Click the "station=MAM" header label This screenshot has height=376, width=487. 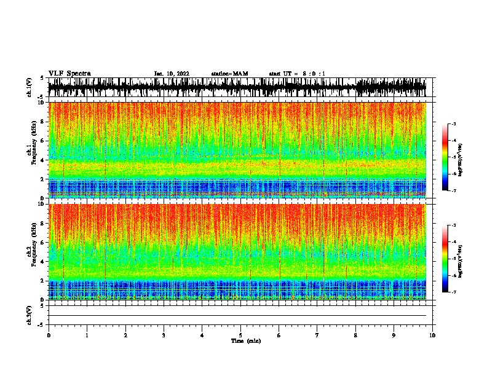click(x=229, y=74)
